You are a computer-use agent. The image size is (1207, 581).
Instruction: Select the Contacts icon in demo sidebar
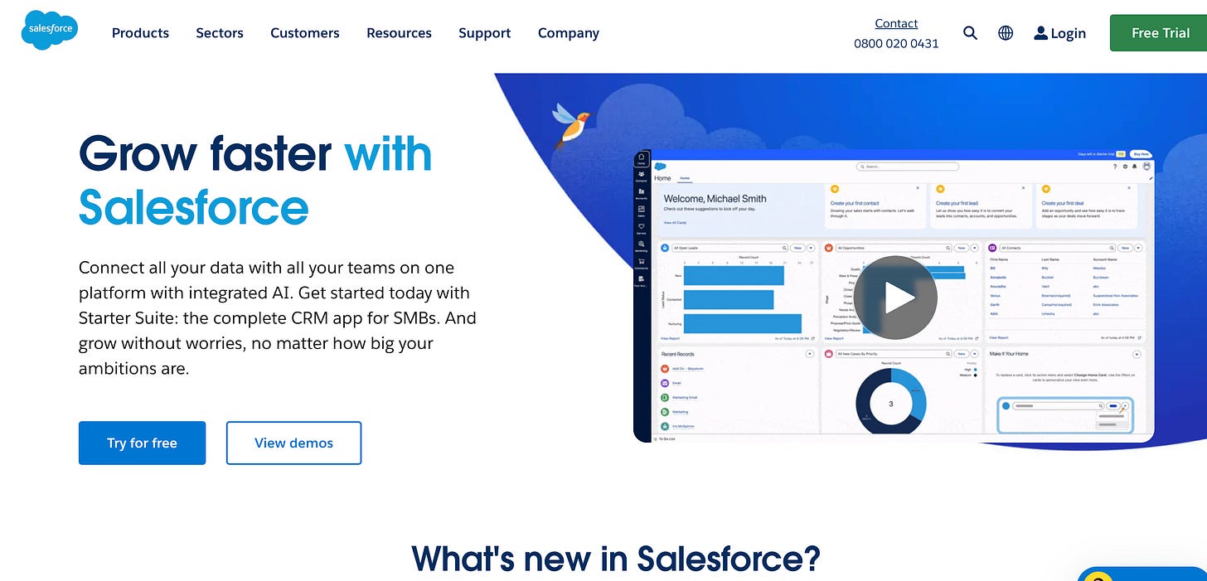tap(642, 176)
